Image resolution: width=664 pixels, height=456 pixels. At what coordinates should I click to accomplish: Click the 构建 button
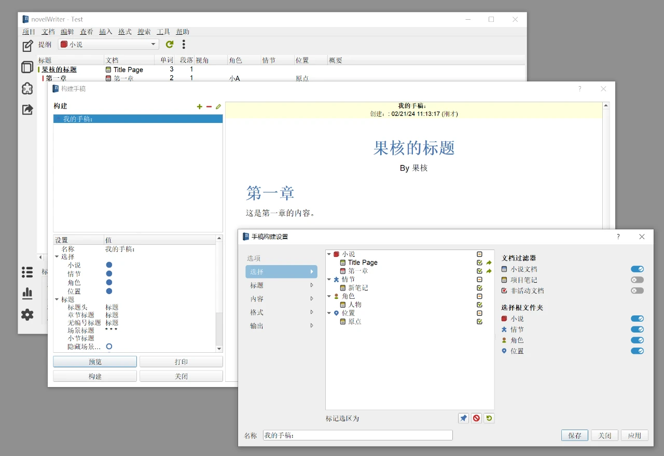click(95, 376)
